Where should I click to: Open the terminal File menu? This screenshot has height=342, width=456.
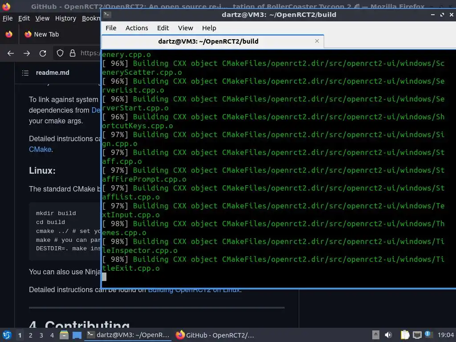(x=111, y=28)
